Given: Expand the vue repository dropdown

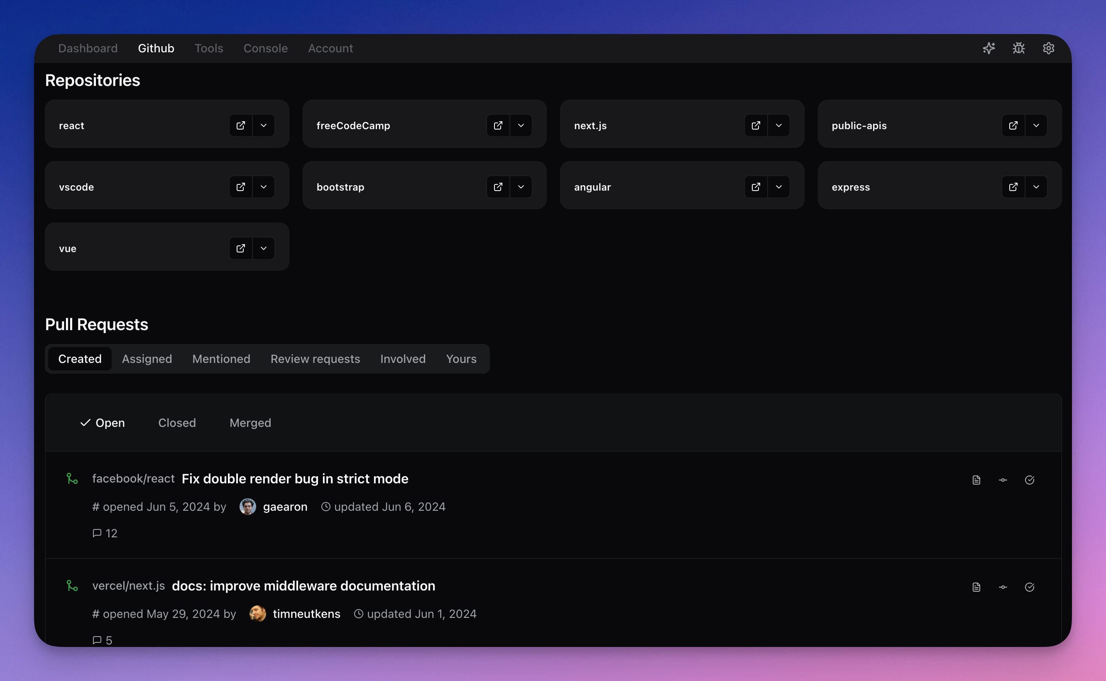Looking at the screenshot, I should point(264,248).
